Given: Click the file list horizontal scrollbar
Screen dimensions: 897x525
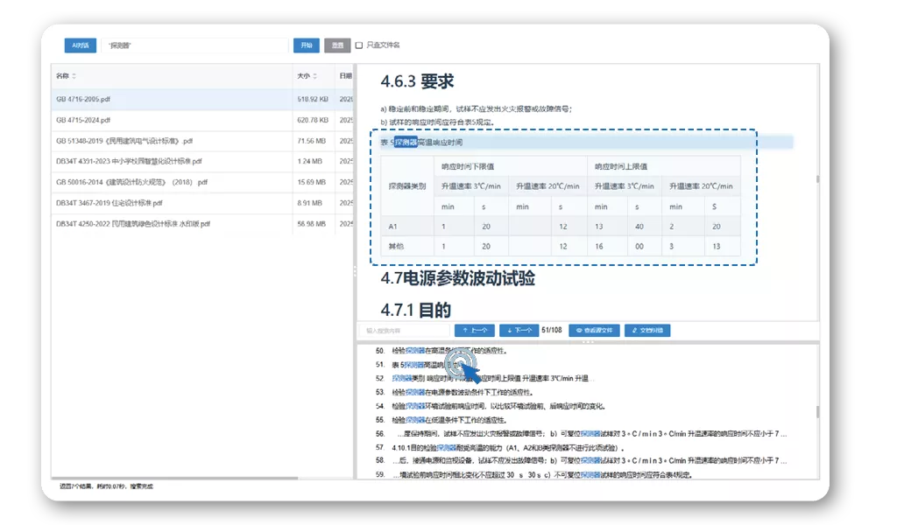Looking at the screenshot, I should 174,478.
